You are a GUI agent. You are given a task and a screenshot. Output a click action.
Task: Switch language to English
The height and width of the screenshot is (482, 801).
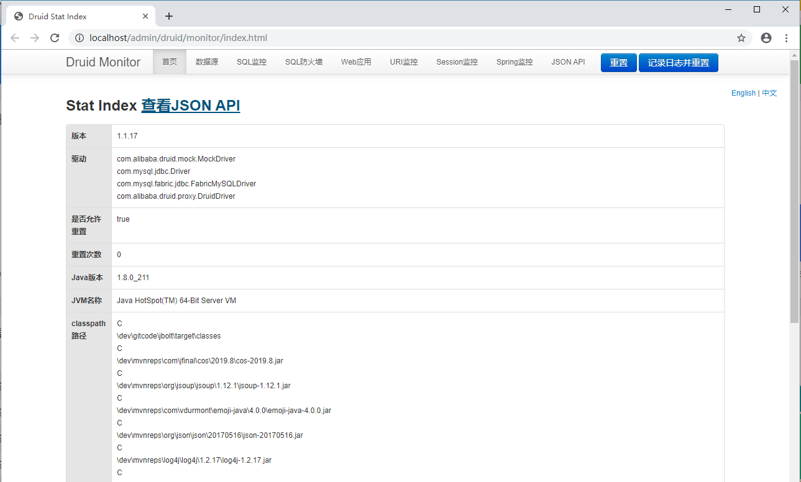pos(743,93)
